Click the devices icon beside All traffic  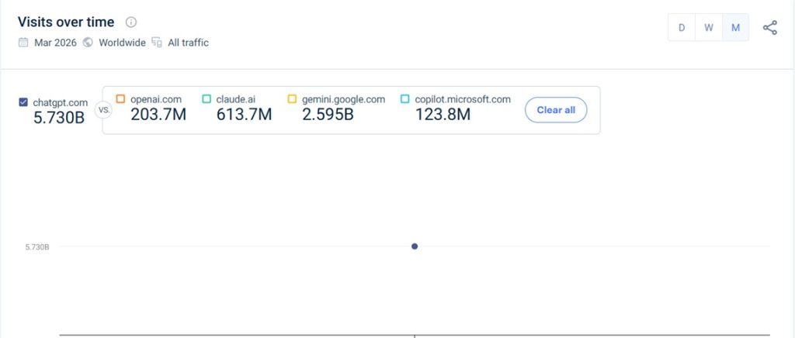coord(157,43)
